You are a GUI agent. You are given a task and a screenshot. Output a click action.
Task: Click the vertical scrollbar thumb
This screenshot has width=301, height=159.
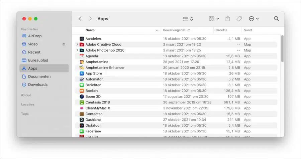coord(282,49)
